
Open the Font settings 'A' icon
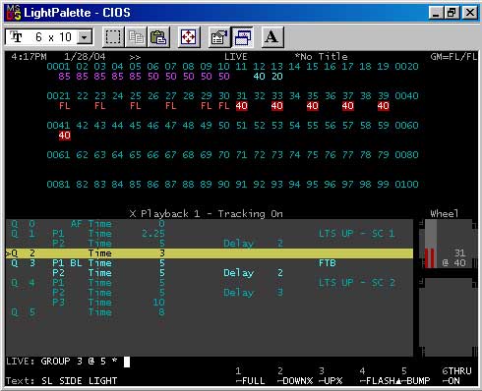point(271,37)
